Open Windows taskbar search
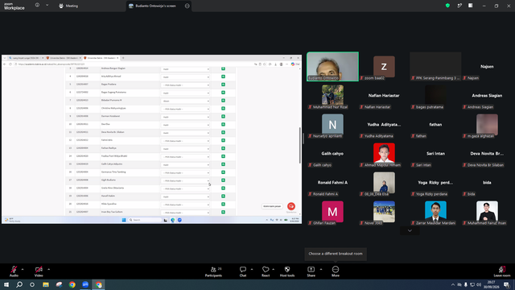This screenshot has height=290, width=515. click(x=19, y=284)
